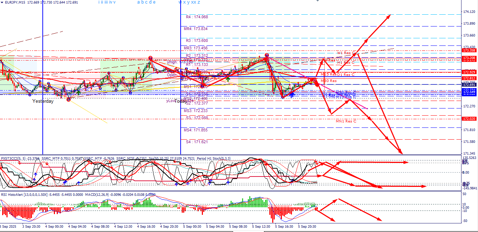Select the 'MR4: 173.834' pivot label
This screenshot has height=232, width=478.
pos(196,29)
